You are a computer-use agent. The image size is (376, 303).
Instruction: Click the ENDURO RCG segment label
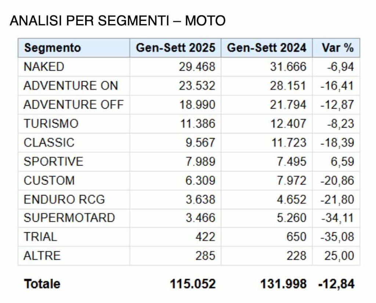[x=64, y=200]
